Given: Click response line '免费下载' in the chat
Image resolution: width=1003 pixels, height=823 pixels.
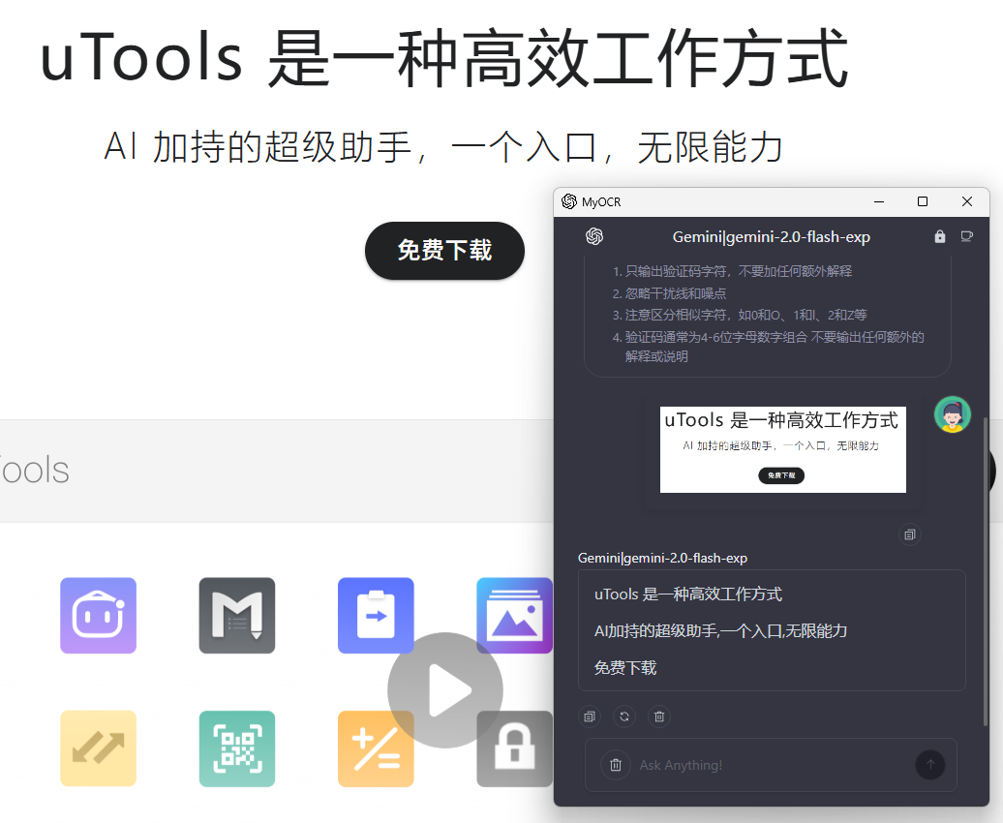Looking at the screenshot, I should (x=625, y=668).
